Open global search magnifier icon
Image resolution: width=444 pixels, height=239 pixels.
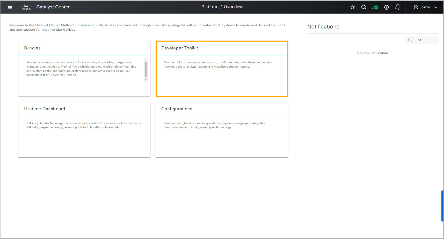364,7
